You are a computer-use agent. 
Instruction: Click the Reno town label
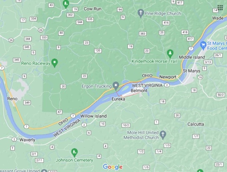12,99
